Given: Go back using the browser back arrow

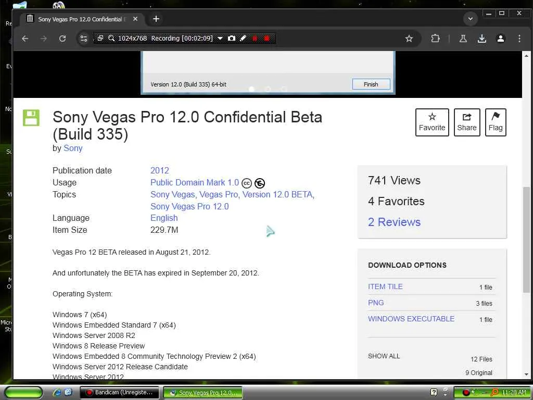Looking at the screenshot, I should coord(25,39).
